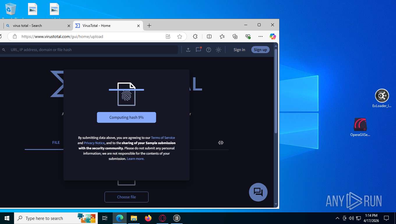Open the chat support bubble
This screenshot has height=224, width=396.
(258, 192)
